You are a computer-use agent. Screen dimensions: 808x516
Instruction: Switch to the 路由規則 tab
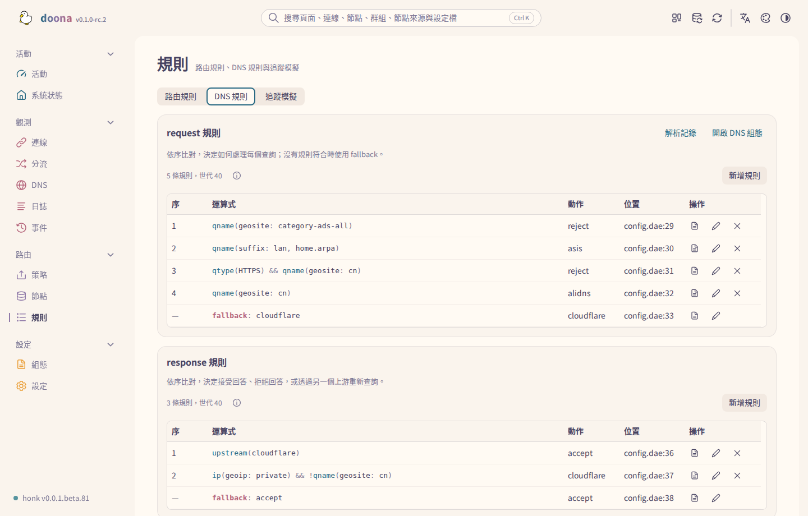click(181, 96)
